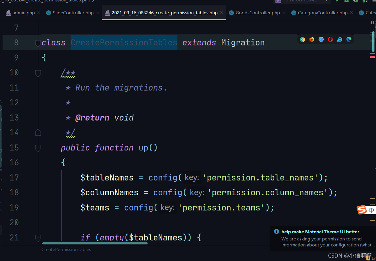Click the highlighted CreatePermissionTables class name

[124, 43]
